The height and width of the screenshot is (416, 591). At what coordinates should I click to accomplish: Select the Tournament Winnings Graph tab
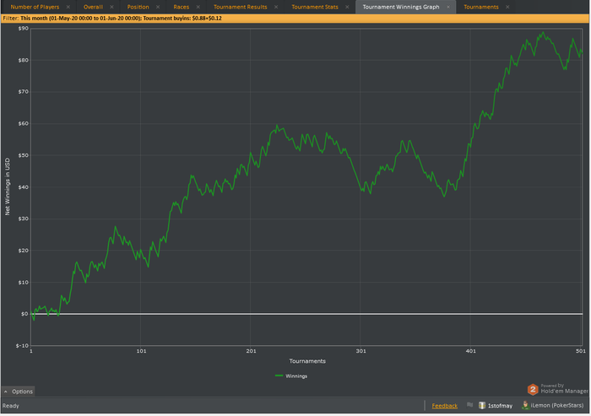click(x=401, y=7)
